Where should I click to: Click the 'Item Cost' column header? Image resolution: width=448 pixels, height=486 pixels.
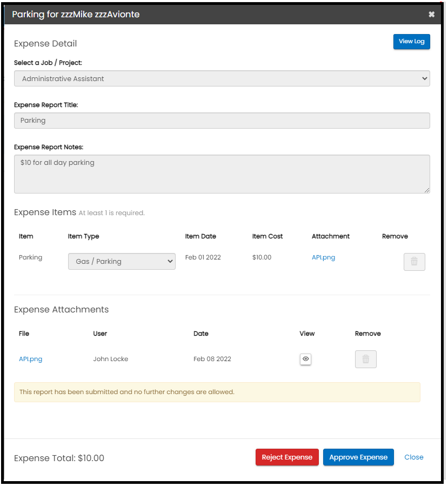coord(267,236)
